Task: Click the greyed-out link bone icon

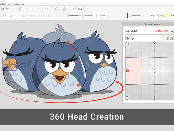Action: coord(12,9)
